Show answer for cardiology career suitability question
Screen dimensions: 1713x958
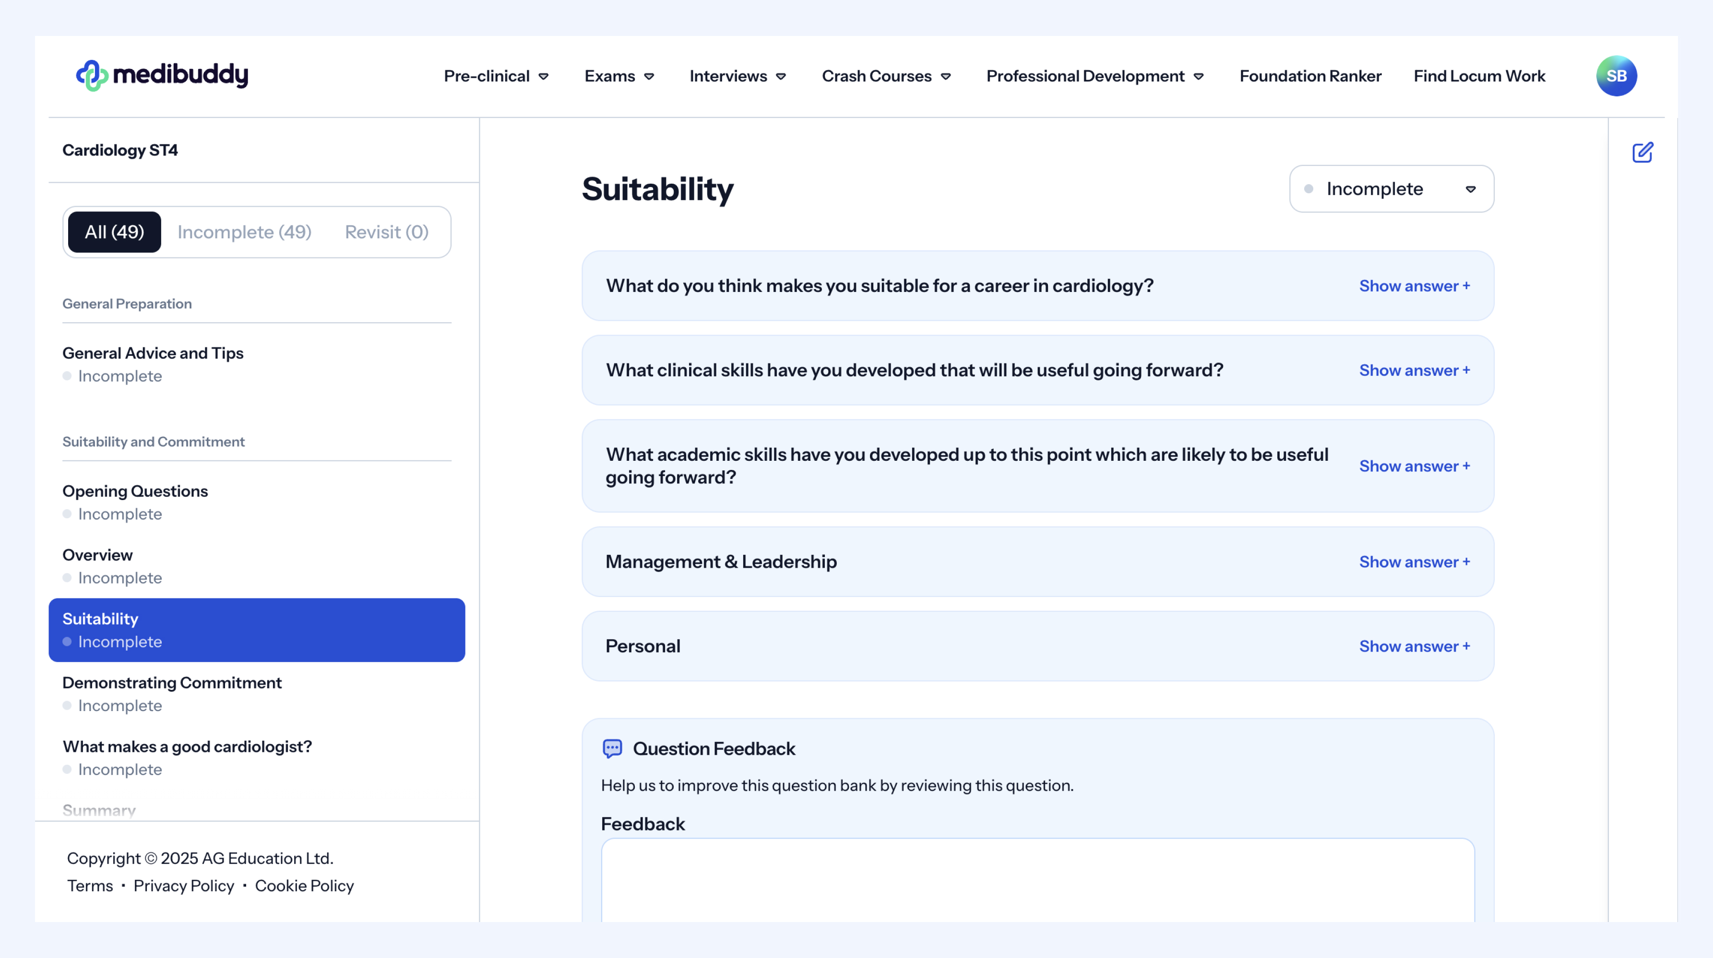pos(1414,286)
